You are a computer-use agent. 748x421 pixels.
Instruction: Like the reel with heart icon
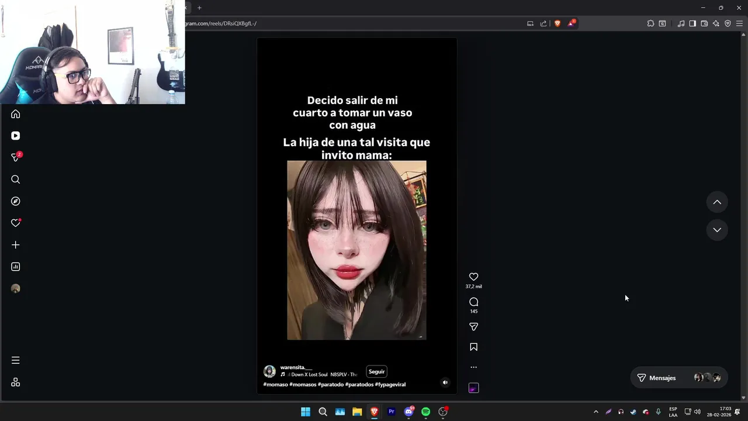click(x=474, y=277)
